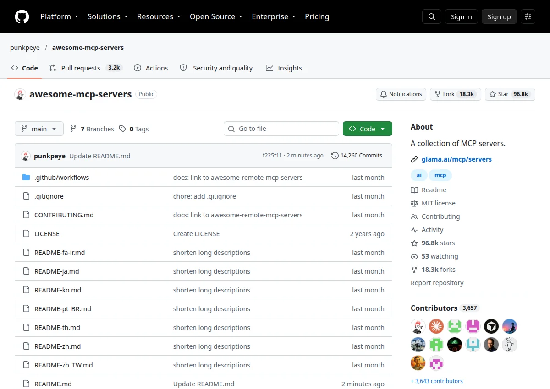
Task: Click the folder icon for .github/workflows
Action: click(x=26, y=178)
